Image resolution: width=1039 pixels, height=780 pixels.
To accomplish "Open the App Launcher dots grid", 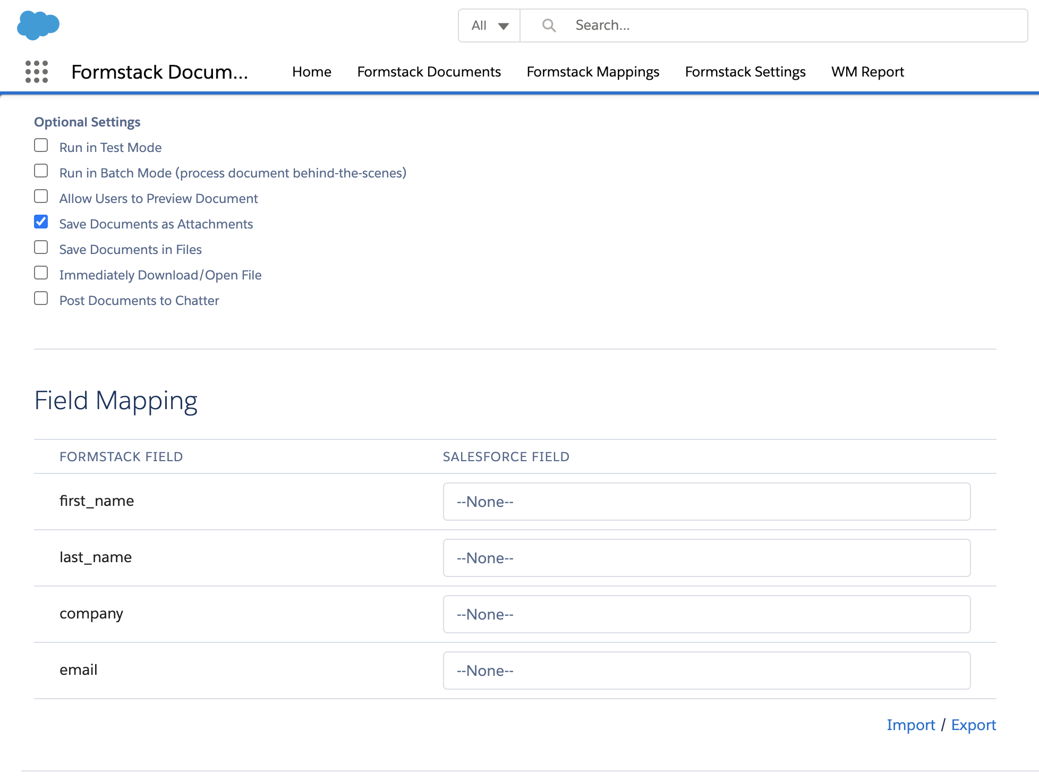I will coord(37,72).
